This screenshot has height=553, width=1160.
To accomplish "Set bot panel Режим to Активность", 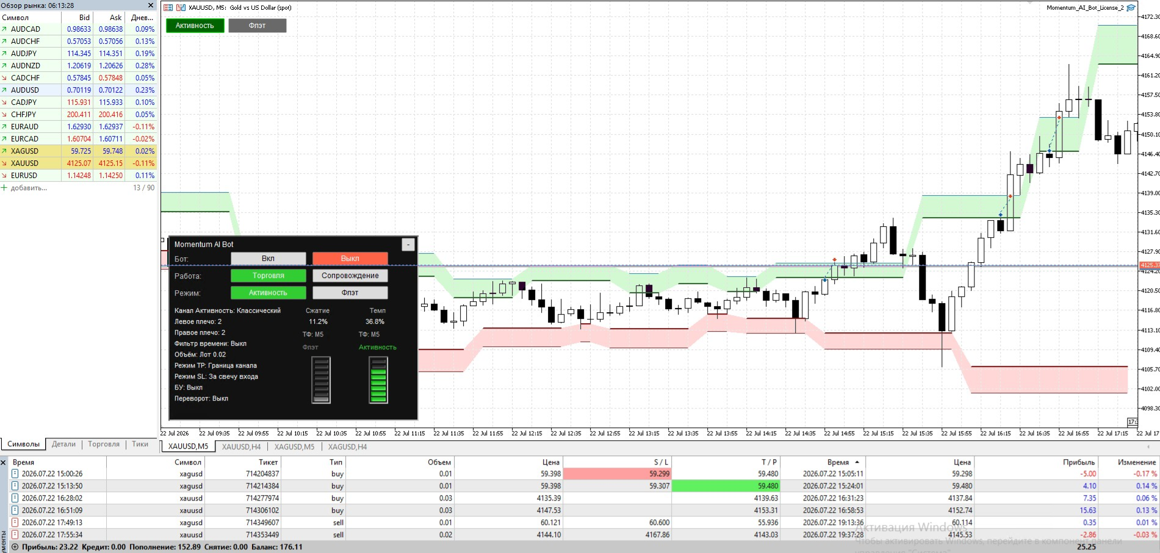I will [x=268, y=293].
